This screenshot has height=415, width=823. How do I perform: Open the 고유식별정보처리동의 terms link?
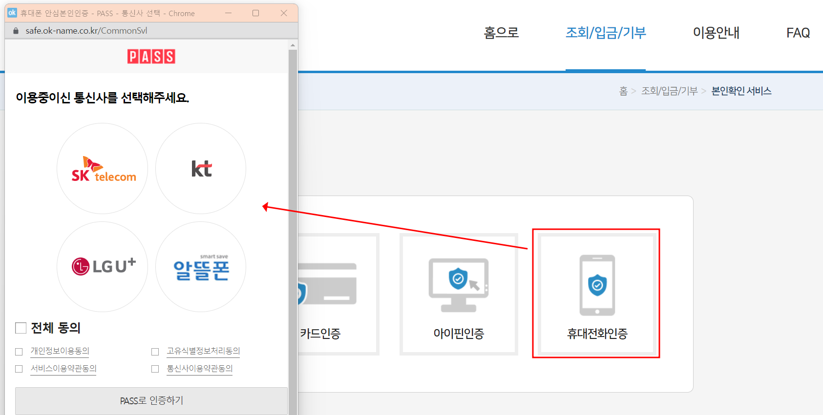203,351
